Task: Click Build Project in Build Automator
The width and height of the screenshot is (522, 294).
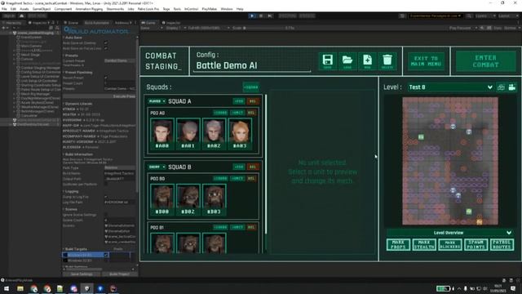Action: pyautogui.click(x=119, y=274)
